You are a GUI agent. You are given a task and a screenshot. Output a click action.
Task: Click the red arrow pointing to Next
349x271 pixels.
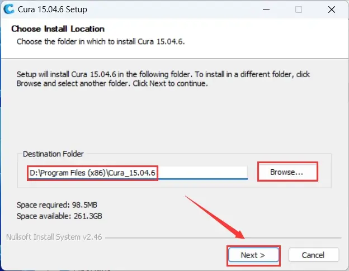tap(215, 217)
